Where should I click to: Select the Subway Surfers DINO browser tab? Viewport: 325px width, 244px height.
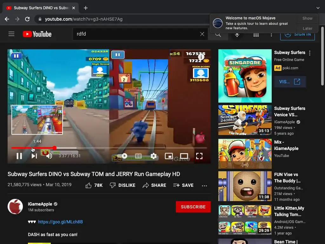tap(41, 8)
